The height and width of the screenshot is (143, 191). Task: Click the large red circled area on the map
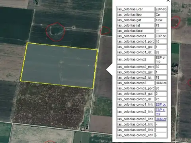pos(56,32)
